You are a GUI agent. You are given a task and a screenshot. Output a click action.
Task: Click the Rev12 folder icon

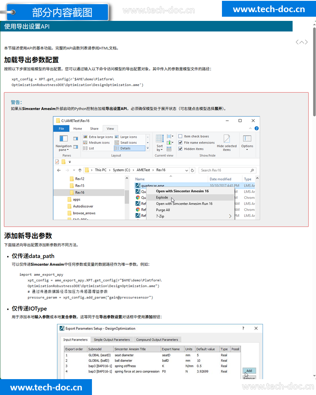(71, 179)
